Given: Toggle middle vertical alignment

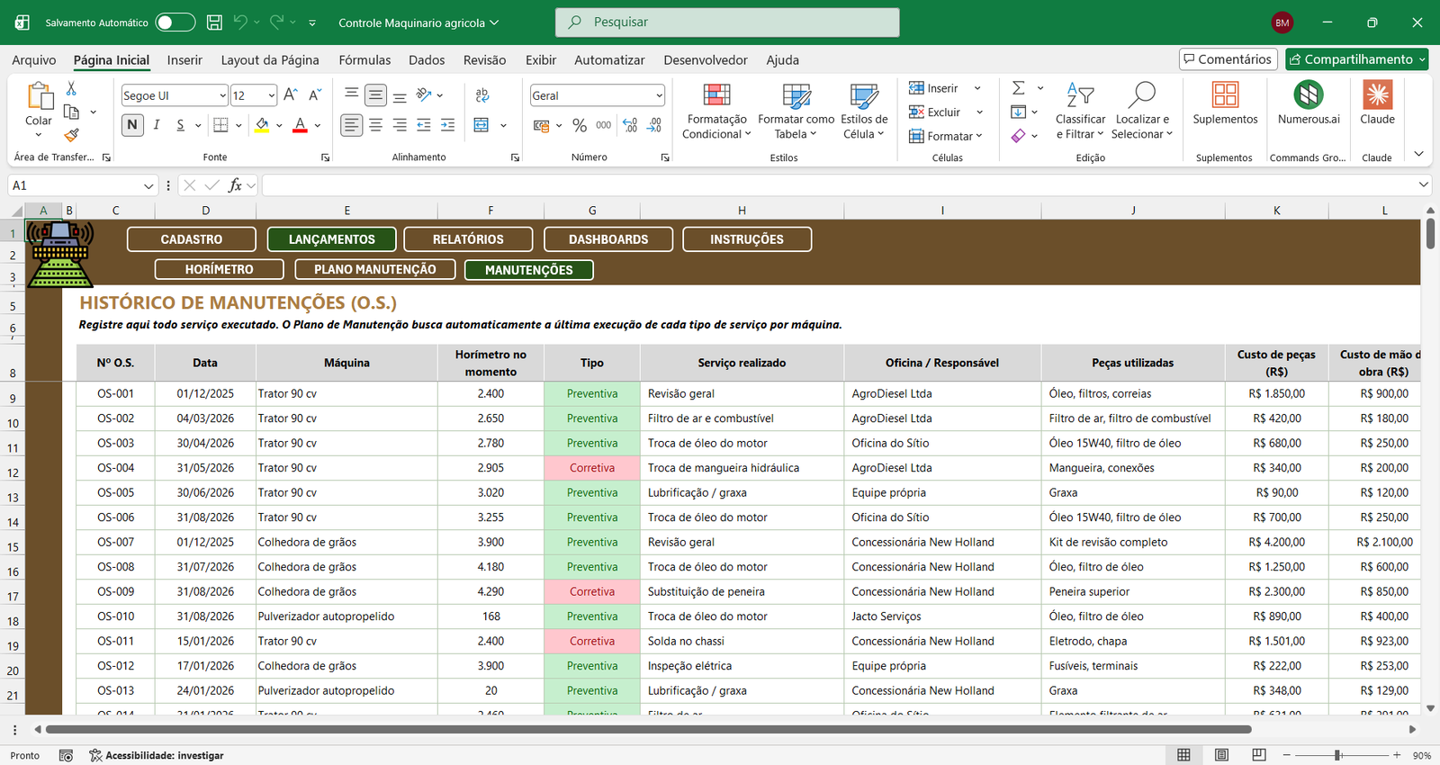Looking at the screenshot, I should click(376, 94).
